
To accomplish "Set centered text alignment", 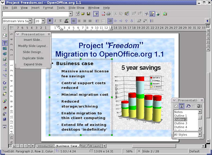I will pyautogui.click(x=79, y=21).
